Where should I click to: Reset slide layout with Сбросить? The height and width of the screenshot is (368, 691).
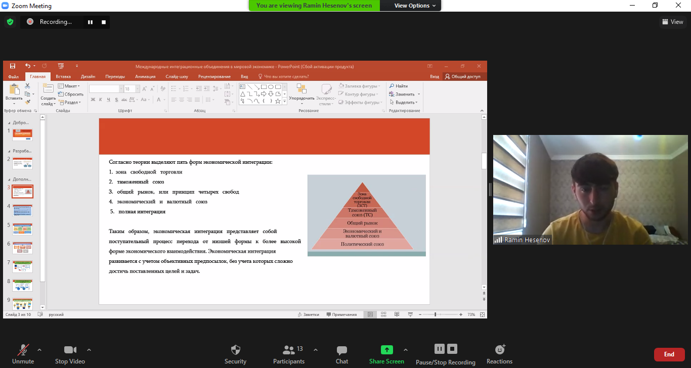coord(71,94)
